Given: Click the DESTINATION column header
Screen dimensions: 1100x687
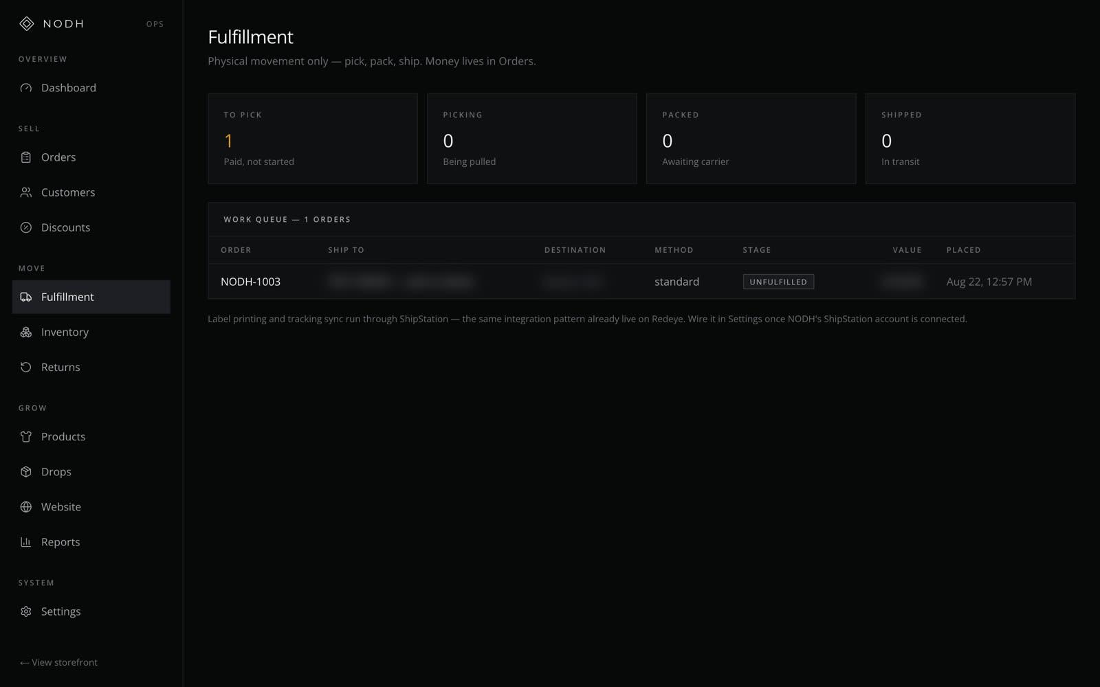Looking at the screenshot, I should (575, 250).
